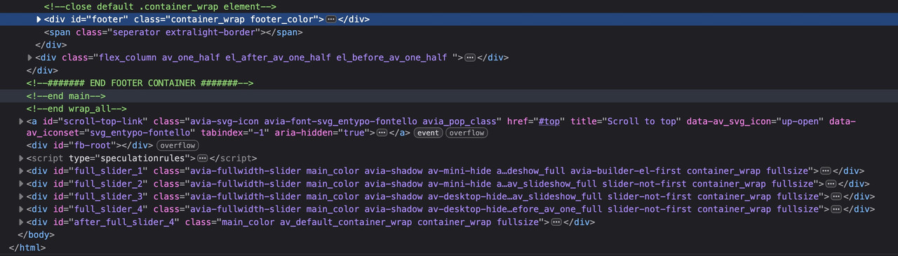Click the ellipsis badge in the footer div
The image size is (898, 256).
[x=331, y=20]
